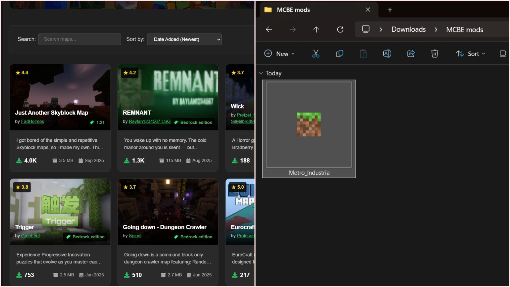Collapse the Today group
This screenshot has width=510, height=287.
coord(261,73)
